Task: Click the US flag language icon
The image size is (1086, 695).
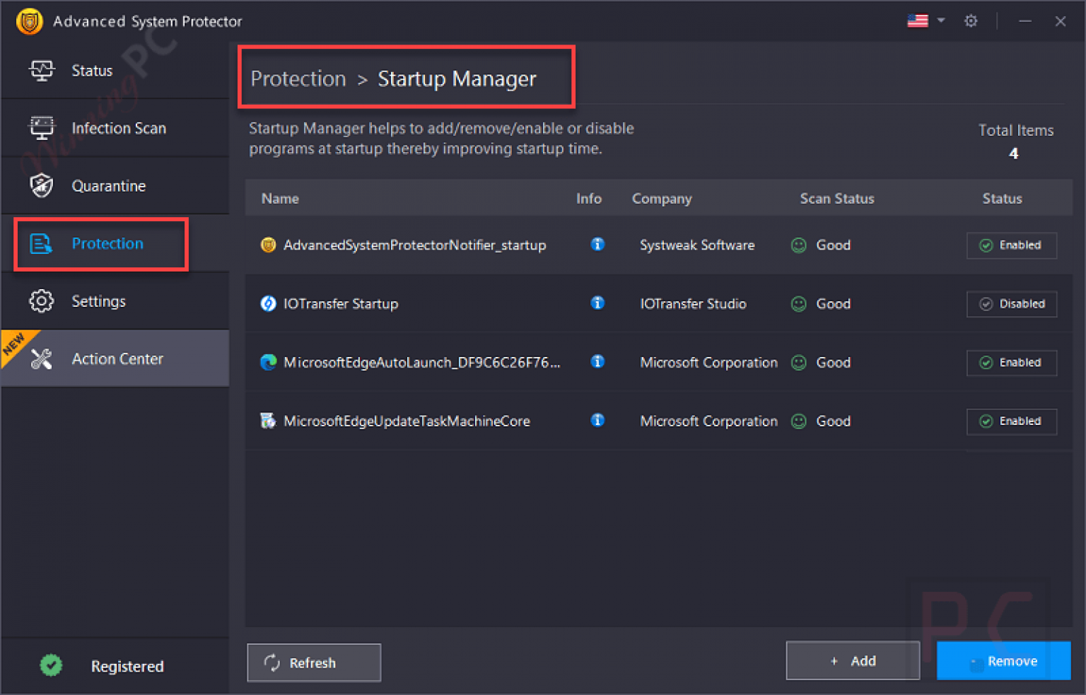Action: pos(917,21)
